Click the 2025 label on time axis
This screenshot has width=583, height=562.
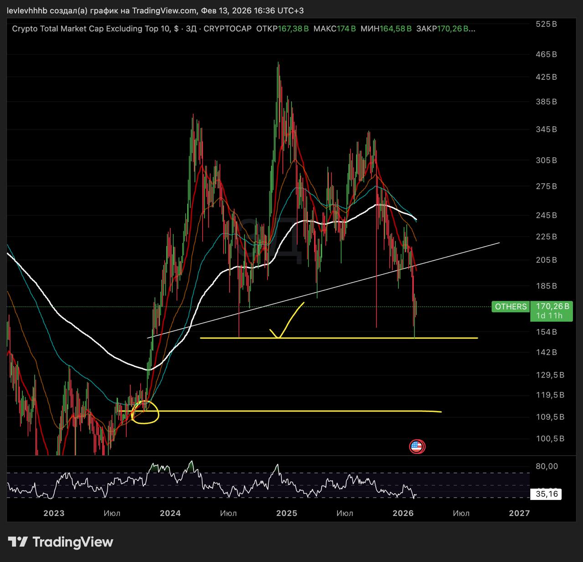pyautogui.click(x=286, y=513)
